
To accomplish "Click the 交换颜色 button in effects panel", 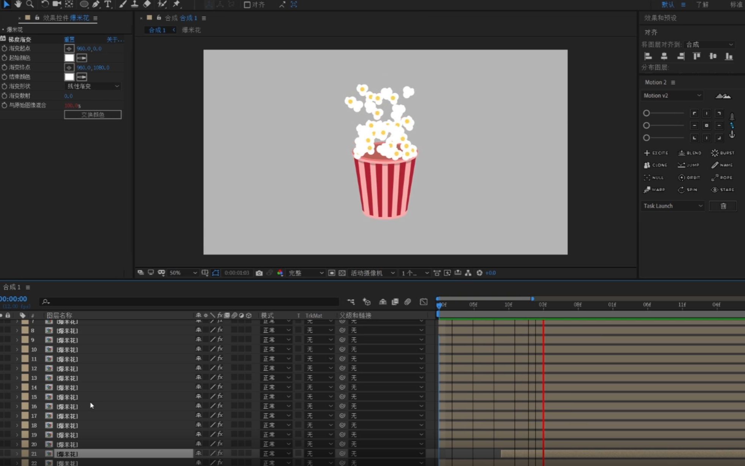I will click(92, 114).
